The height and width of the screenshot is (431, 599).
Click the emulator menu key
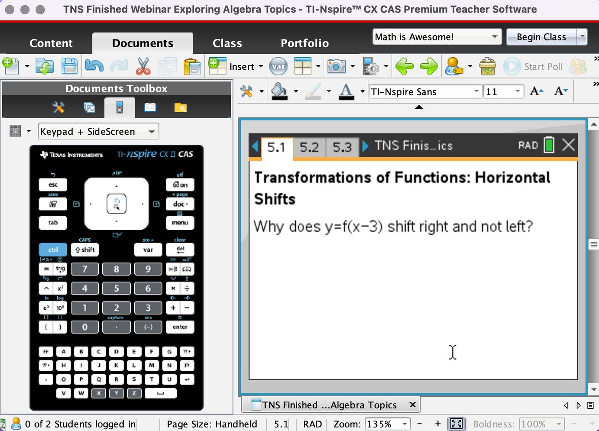tap(180, 223)
